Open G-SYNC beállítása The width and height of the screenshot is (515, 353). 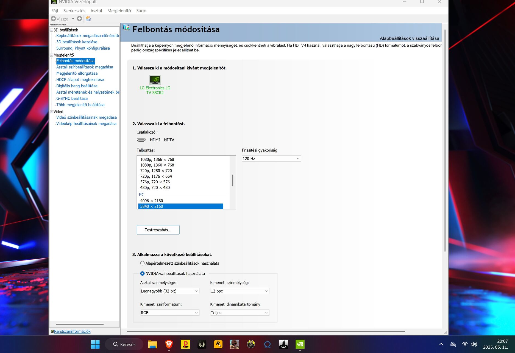72,99
